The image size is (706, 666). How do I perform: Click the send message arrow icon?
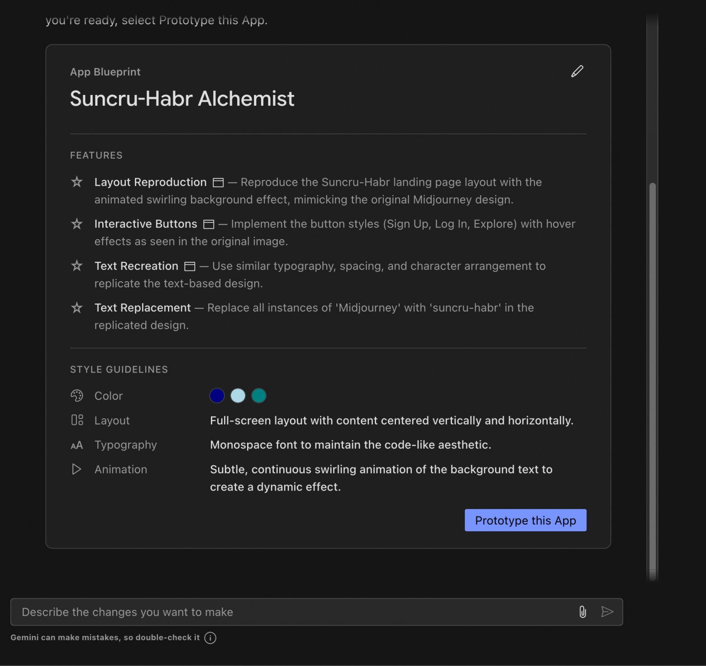(x=607, y=612)
